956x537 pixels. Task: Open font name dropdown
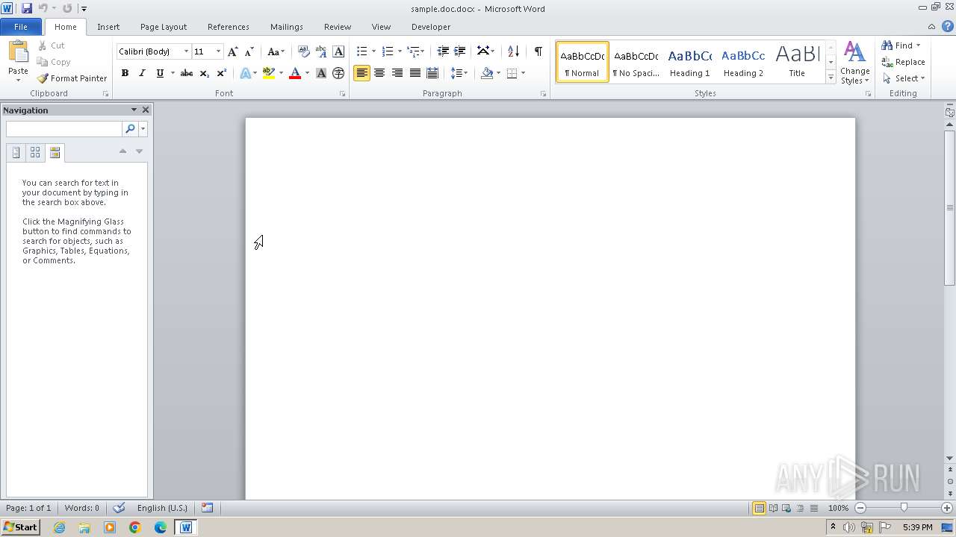tap(187, 51)
